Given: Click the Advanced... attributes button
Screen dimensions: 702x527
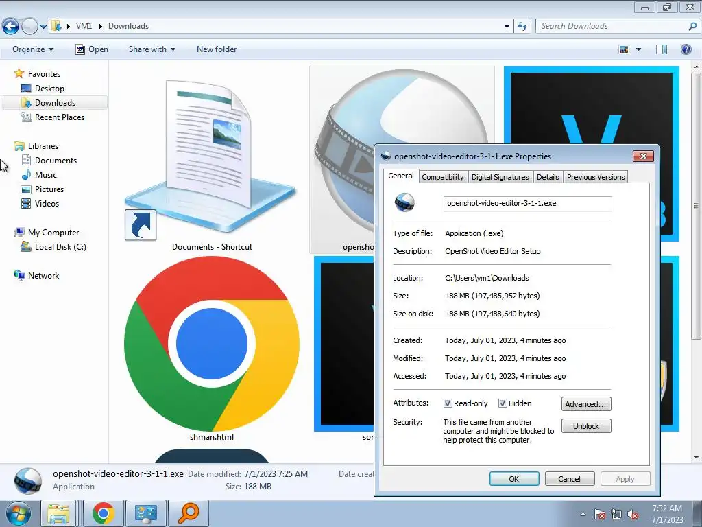Looking at the screenshot, I should pyautogui.click(x=586, y=403).
